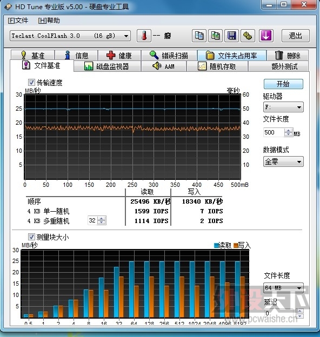This screenshot has width=320, height=337.
Task: Open the 信息 info tab
Action: click(76, 56)
